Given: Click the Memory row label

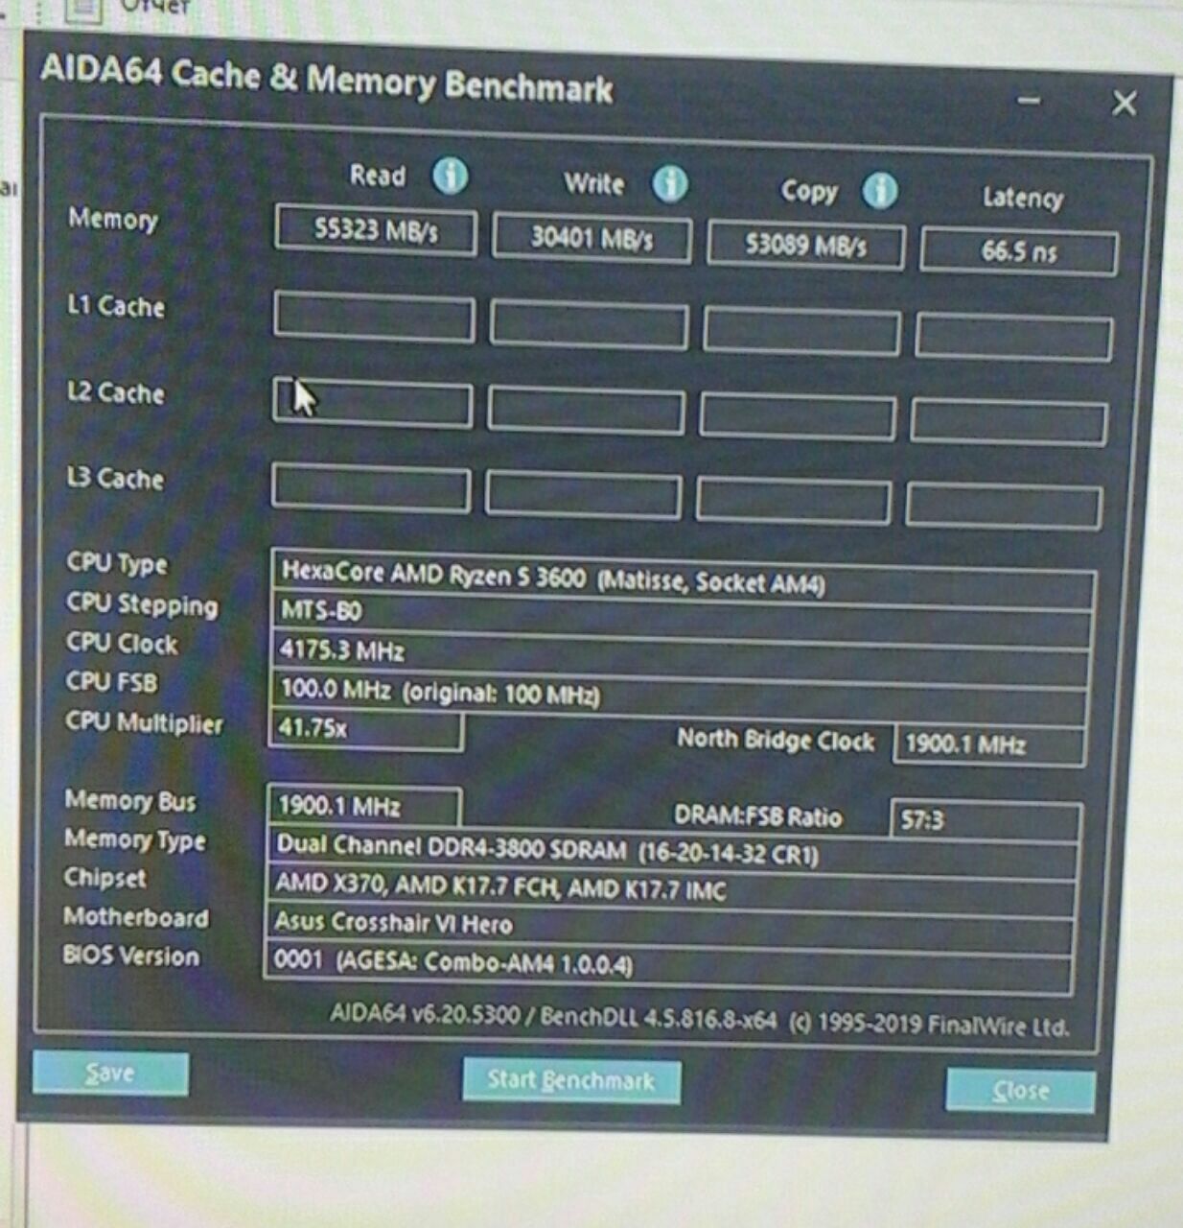Looking at the screenshot, I should [x=113, y=219].
